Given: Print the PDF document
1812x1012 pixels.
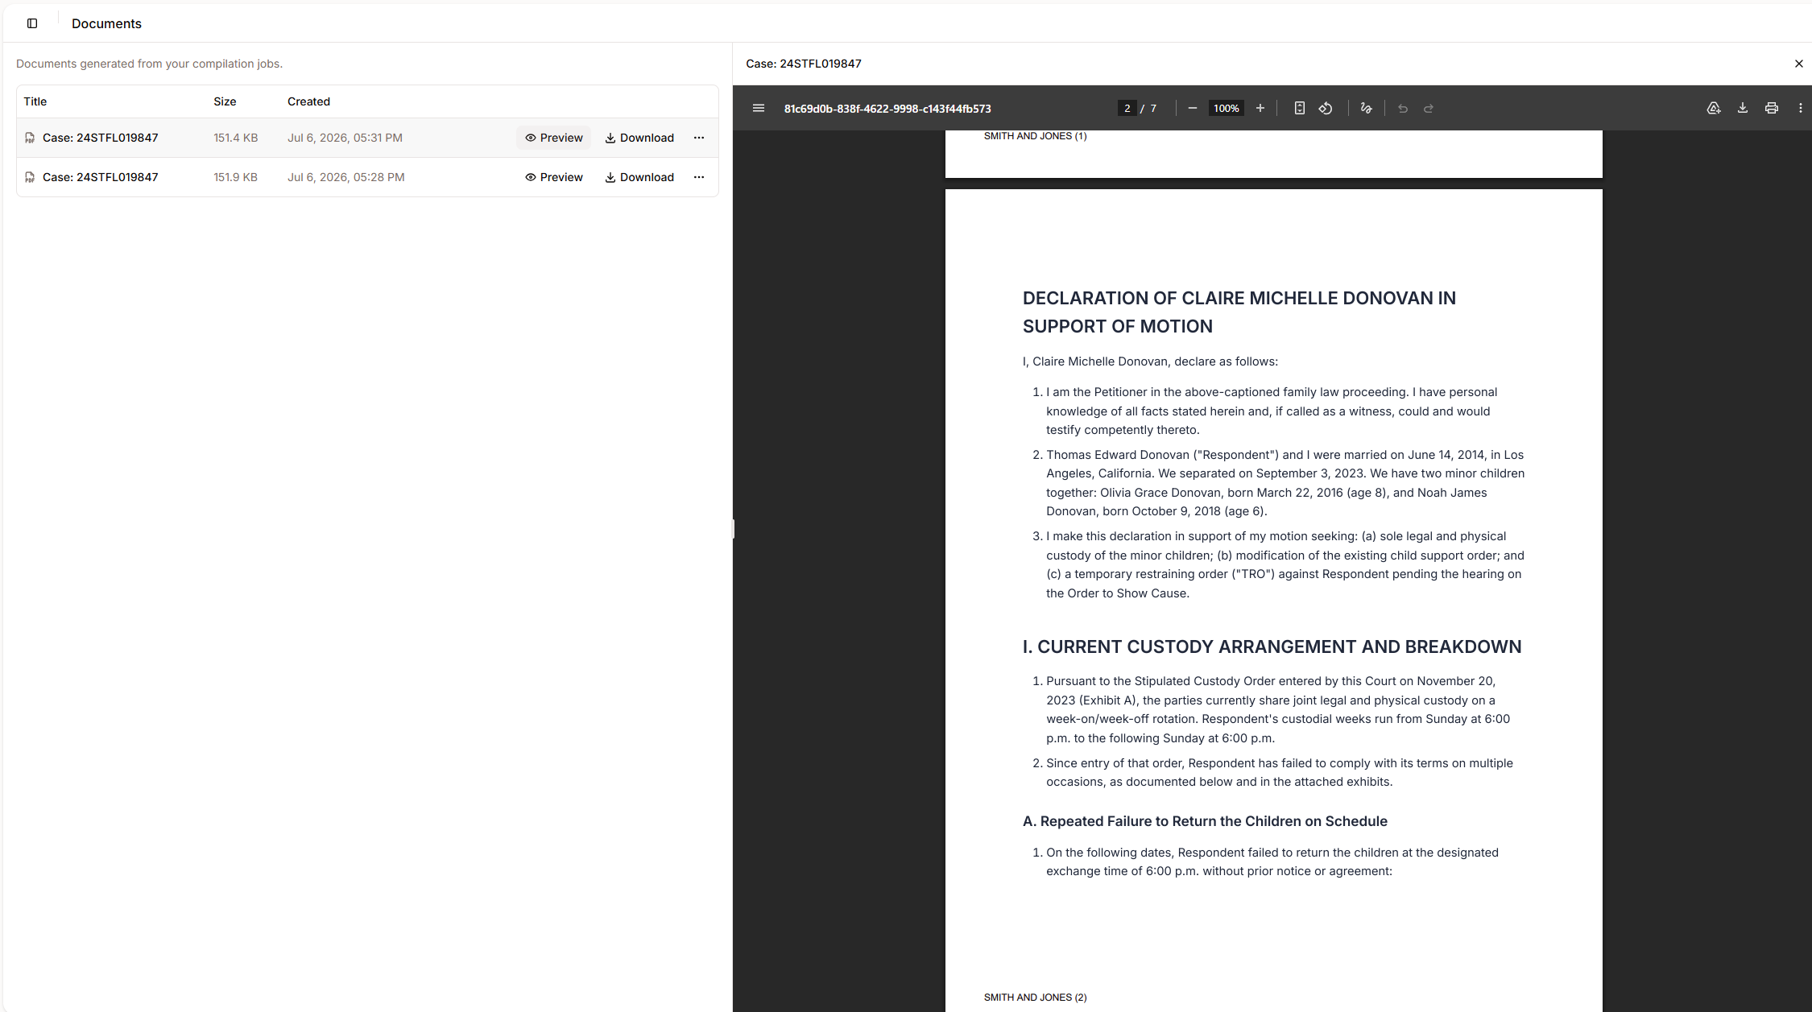Looking at the screenshot, I should [x=1772, y=108].
